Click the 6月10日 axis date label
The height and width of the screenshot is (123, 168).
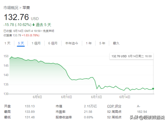(x=66, y=97)
